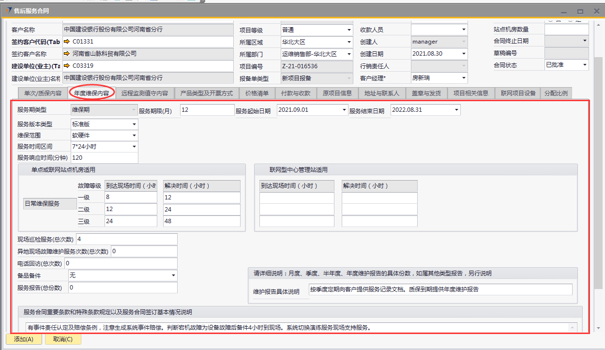Image resolution: width=605 pixels, height=350 pixels.
Task: Click the 维护报告具体说明 text field
Action: (x=440, y=289)
